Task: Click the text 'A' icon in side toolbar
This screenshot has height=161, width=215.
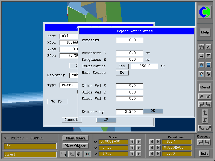Action: coord(208,47)
